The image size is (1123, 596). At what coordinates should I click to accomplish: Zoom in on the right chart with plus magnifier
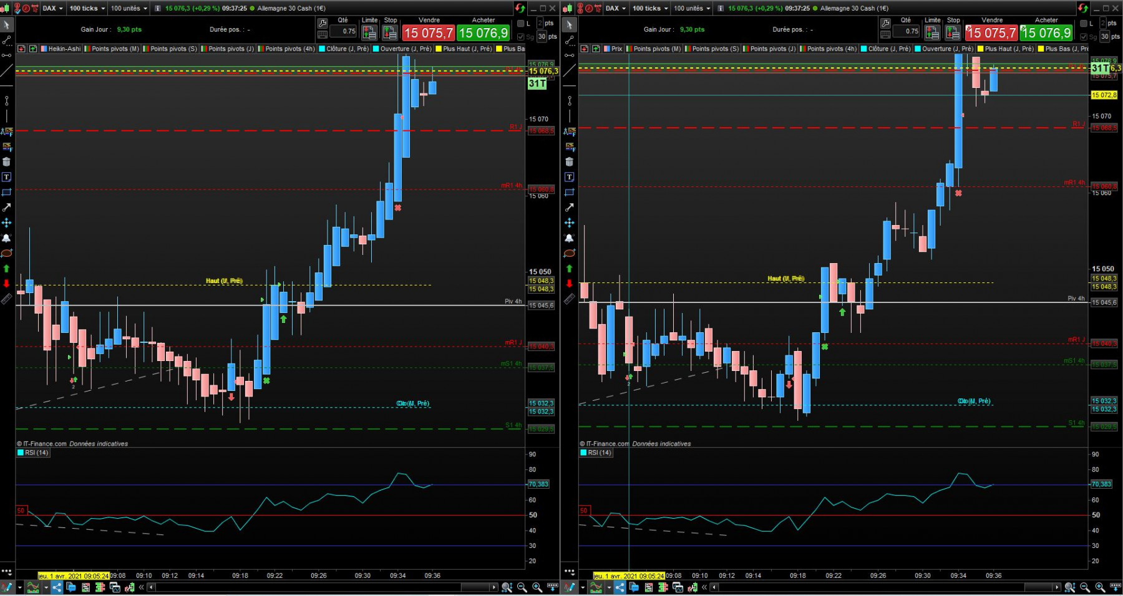pyautogui.click(x=1100, y=587)
